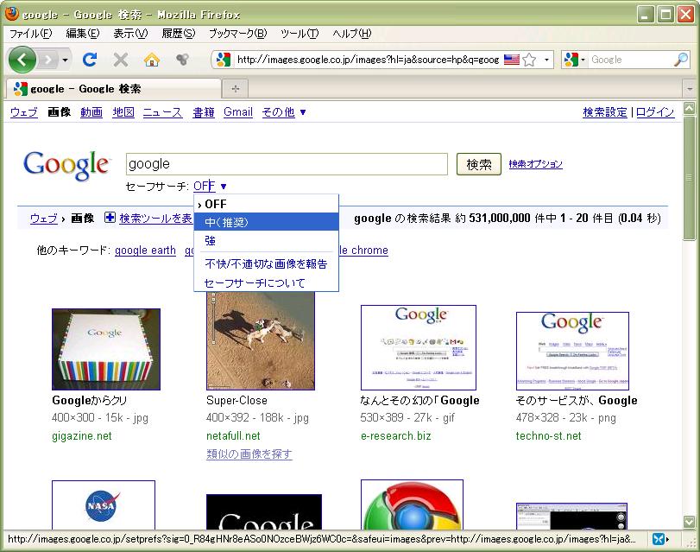
Task: Select OFF in SafeSearch menu
Action: pos(266,204)
